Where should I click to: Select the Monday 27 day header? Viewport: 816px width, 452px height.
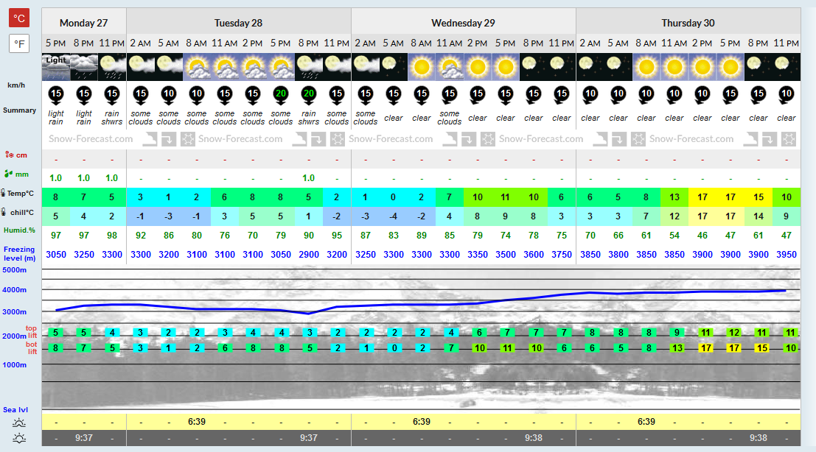[x=84, y=23]
